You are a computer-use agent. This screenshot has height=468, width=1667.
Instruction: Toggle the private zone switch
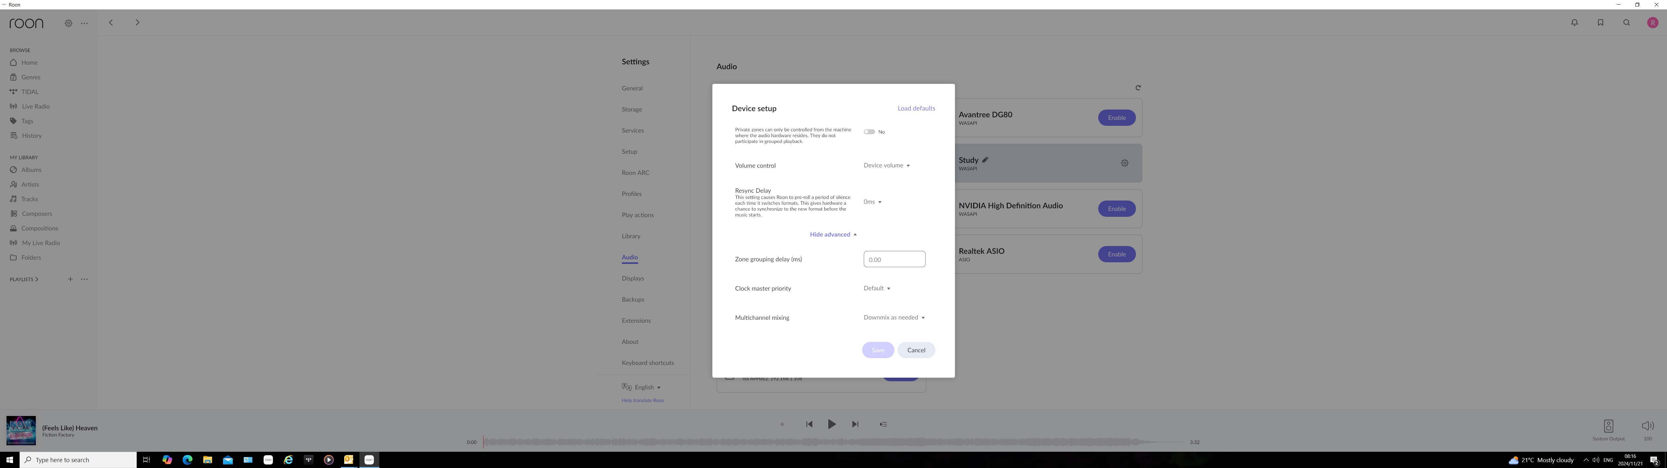869,132
